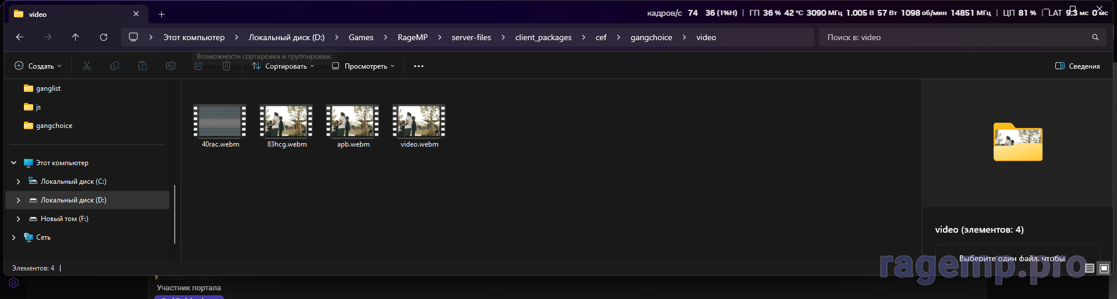Image resolution: width=1117 pixels, height=299 pixels.
Task: Select the apb.webm file
Action: (x=353, y=126)
